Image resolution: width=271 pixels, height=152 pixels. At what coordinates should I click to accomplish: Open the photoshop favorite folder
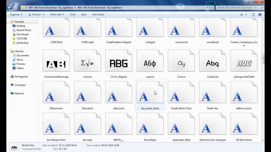pyautogui.click(x=22, y=43)
